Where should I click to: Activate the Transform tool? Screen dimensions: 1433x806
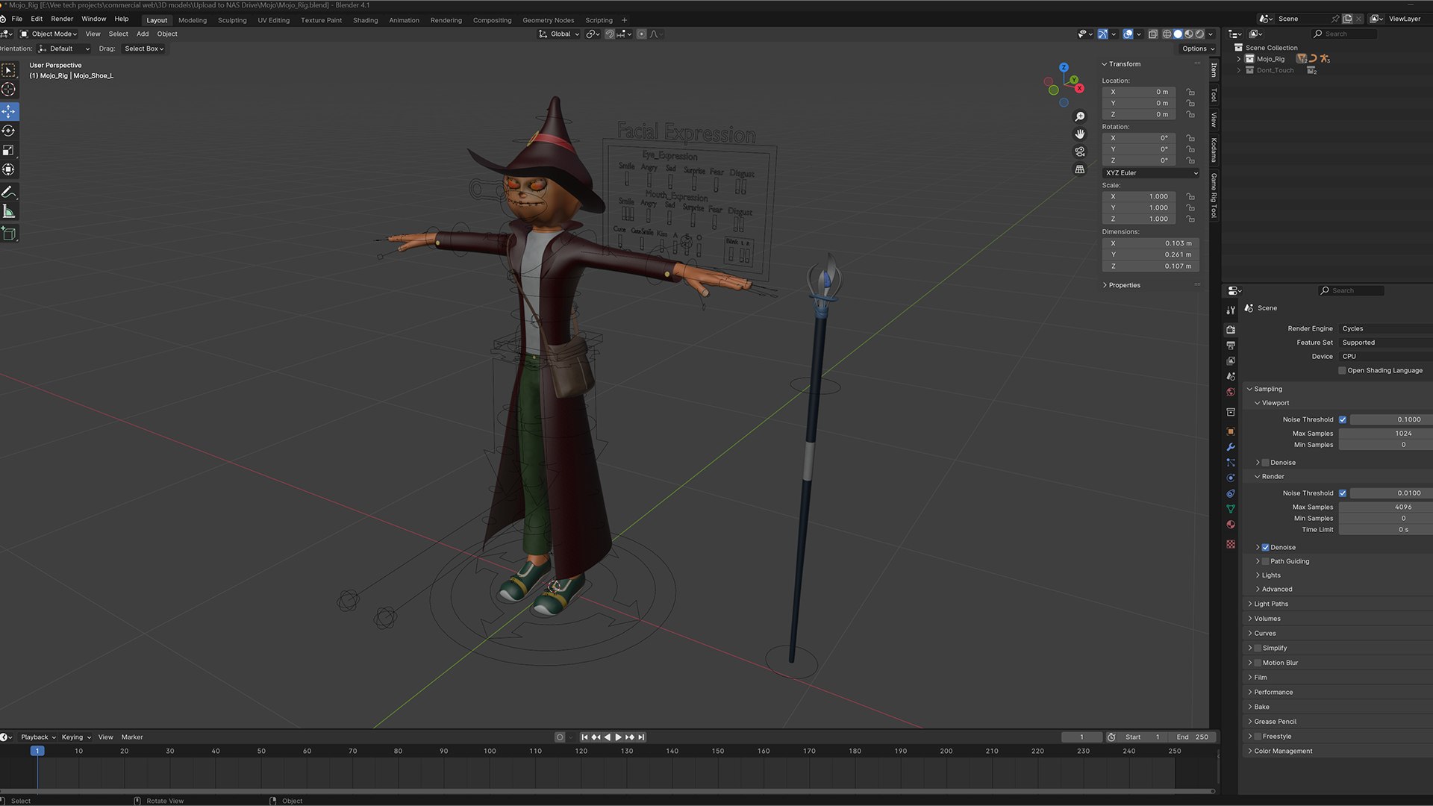click(x=9, y=170)
